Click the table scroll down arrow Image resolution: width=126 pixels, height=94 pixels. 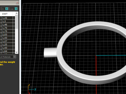click(17, 52)
